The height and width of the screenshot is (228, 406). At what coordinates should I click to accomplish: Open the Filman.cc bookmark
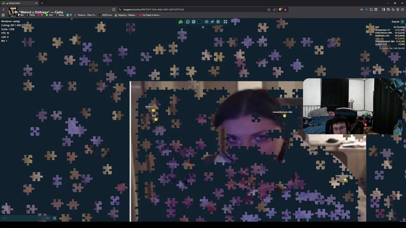pyautogui.click(x=85, y=15)
